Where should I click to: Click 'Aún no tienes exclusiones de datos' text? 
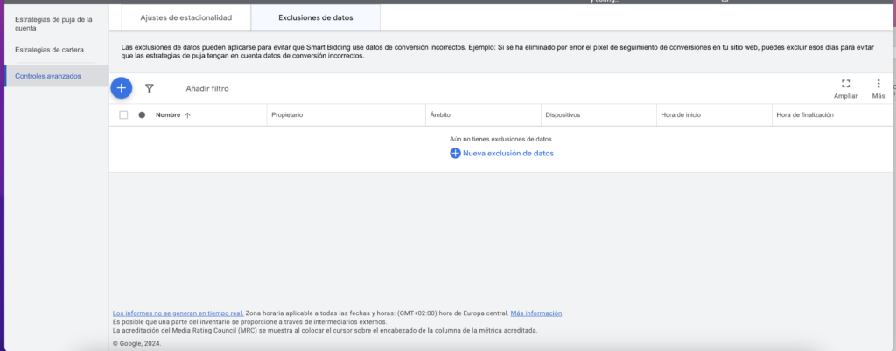[500, 139]
